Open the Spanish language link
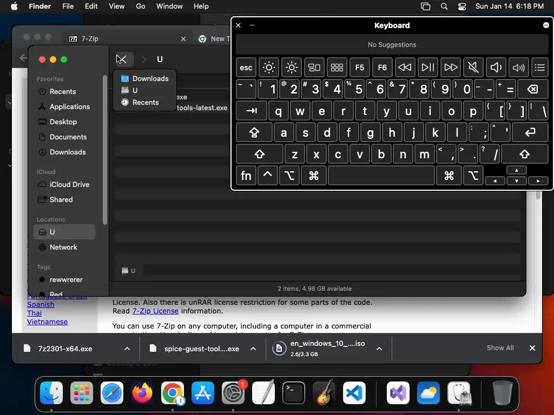Viewport: 554px width, 415px height. pyautogui.click(x=41, y=305)
